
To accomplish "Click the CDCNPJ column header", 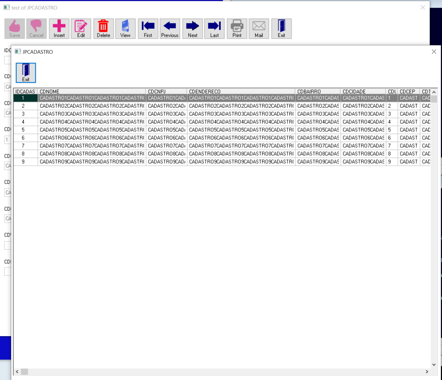I will tap(166, 91).
